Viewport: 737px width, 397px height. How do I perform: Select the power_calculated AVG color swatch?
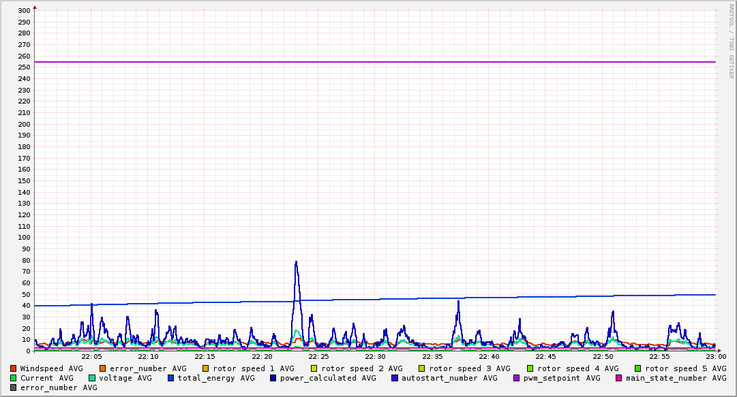click(273, 378)
